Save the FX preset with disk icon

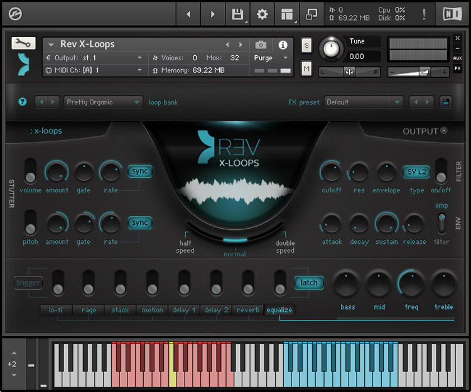coord(446,102)
